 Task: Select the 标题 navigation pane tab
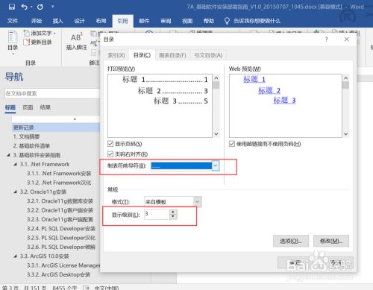click(10, 107)
